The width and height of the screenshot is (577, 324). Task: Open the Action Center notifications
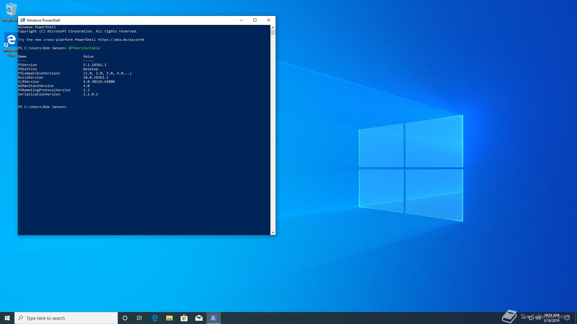click(567, 318)
